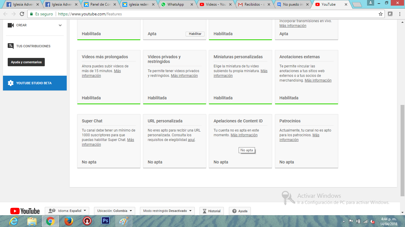The height and width of the screenshot is (227, 405).
Task: Open Chrome's three-dot menu
Action: [400, 14]
